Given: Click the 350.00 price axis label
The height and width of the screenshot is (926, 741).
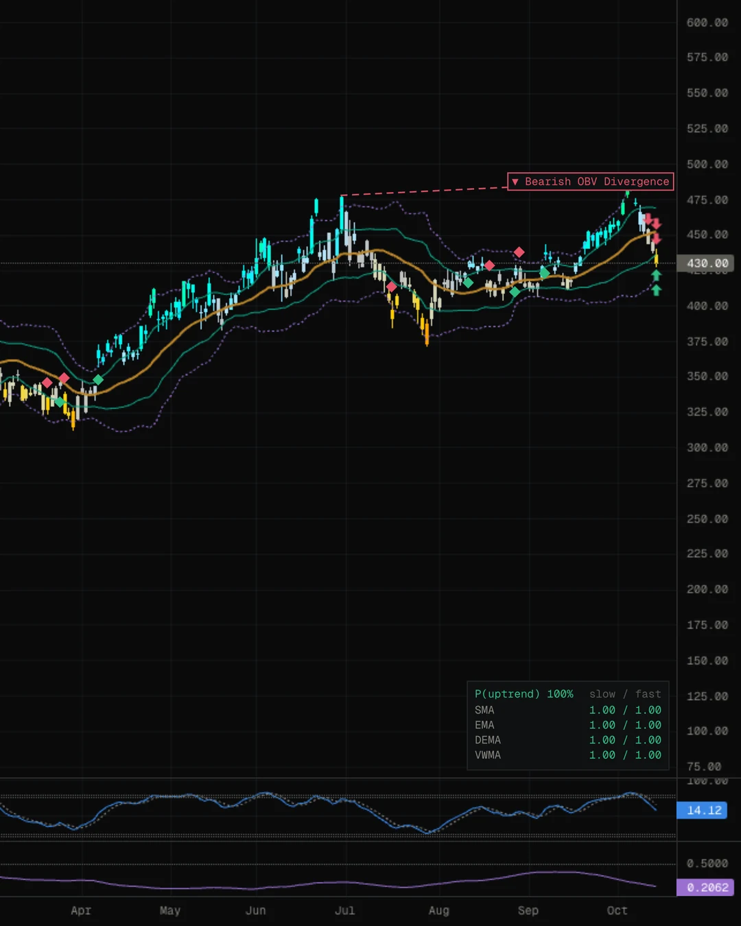Looking at the screenshot, I should (x=707, y=377).
